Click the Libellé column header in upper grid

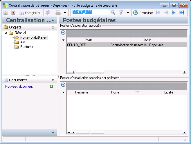(147, 40)
